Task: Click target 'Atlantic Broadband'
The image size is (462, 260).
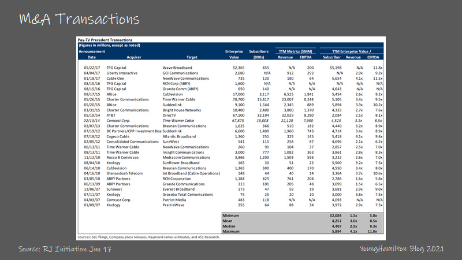Action: click(x=179, y=136)
